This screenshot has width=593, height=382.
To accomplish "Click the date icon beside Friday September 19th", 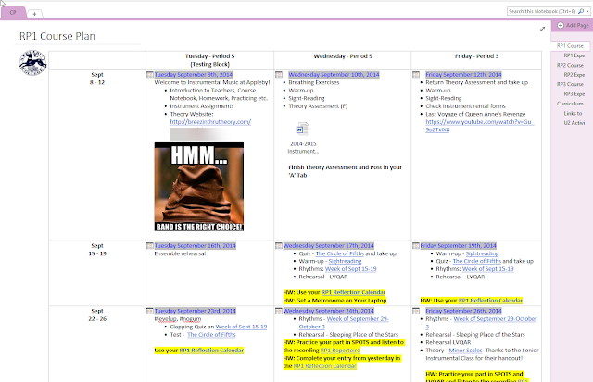I will [x=416, y=246].
